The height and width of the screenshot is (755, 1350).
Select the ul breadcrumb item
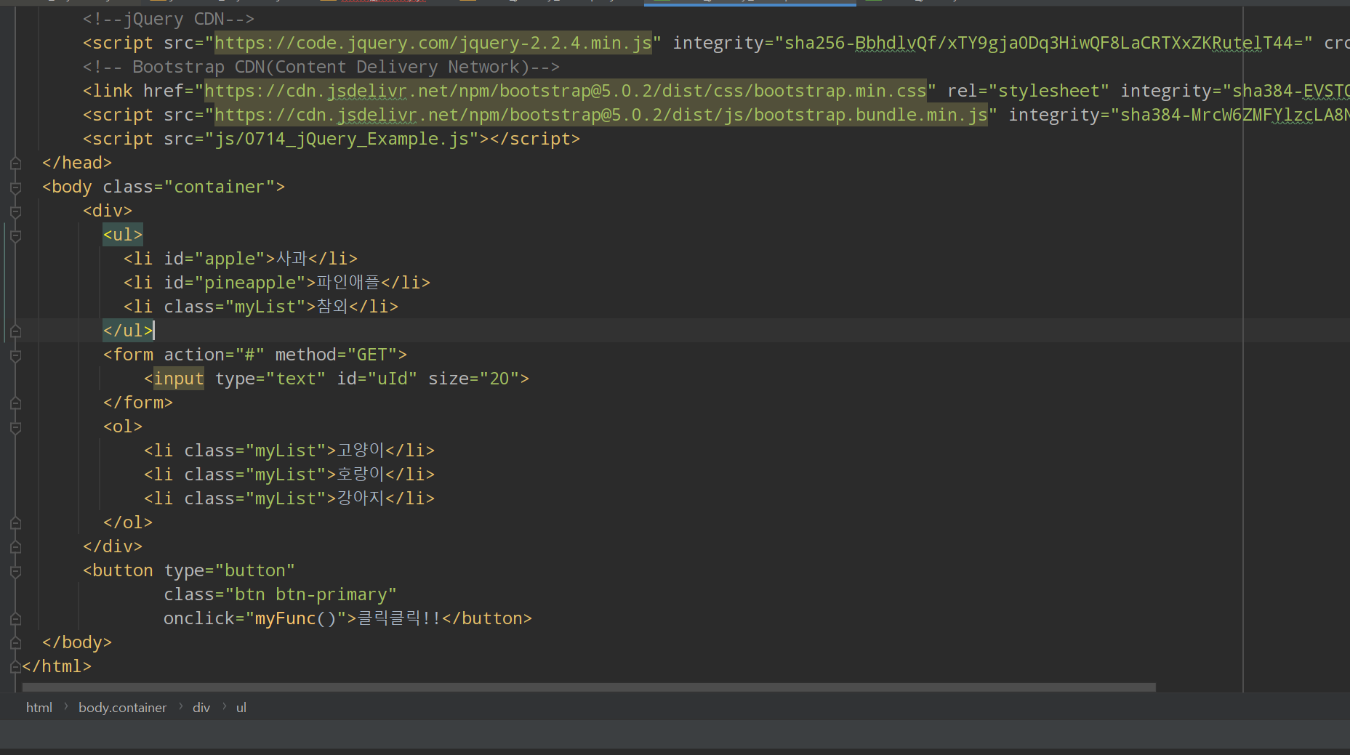241,707
